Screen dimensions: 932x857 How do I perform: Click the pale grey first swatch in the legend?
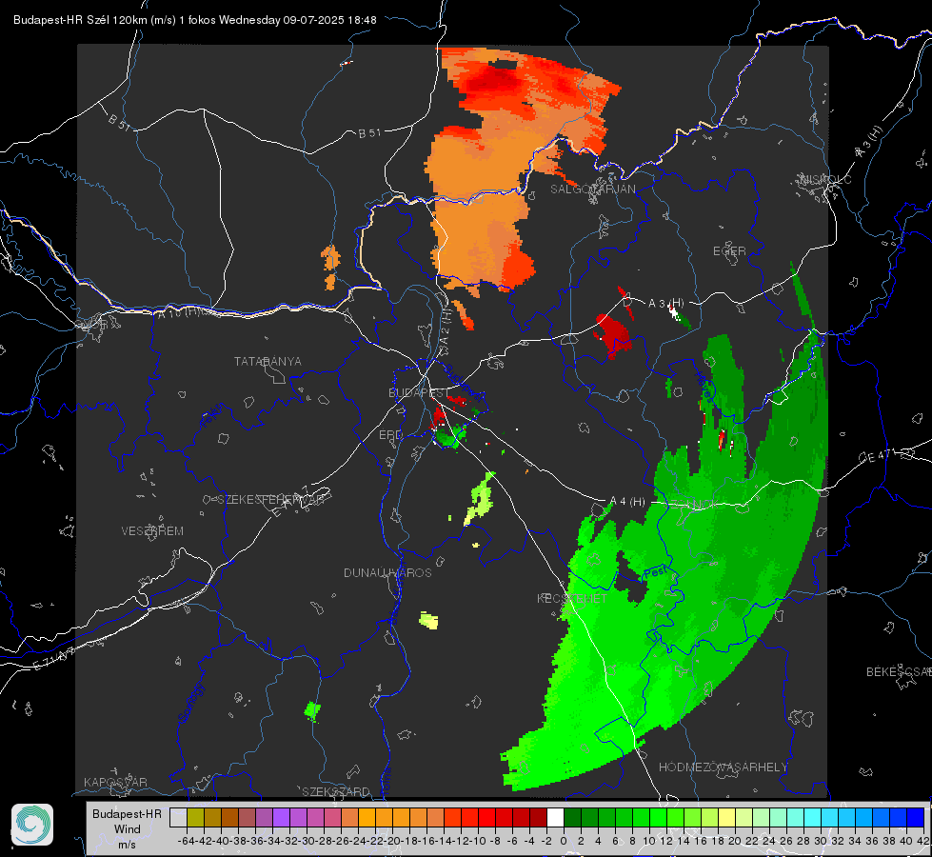[x=178, y=817]
